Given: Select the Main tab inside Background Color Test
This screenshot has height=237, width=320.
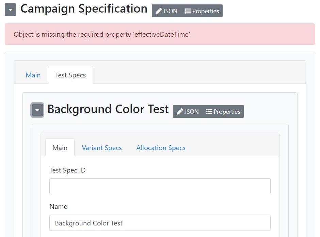Looking at the screenshot, I should click(60, 148).
